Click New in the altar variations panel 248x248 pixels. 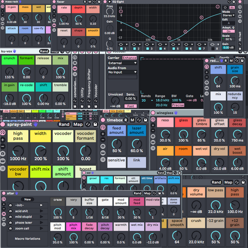pos(27,199)
